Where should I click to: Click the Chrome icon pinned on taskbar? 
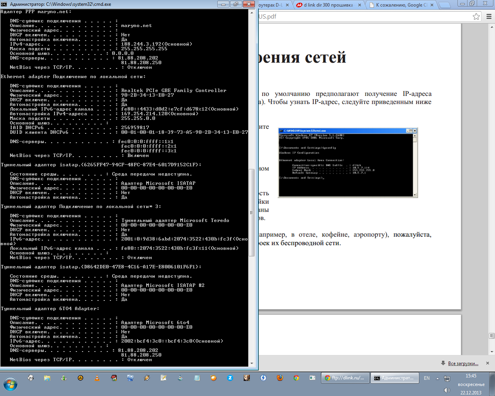point(296,378)
